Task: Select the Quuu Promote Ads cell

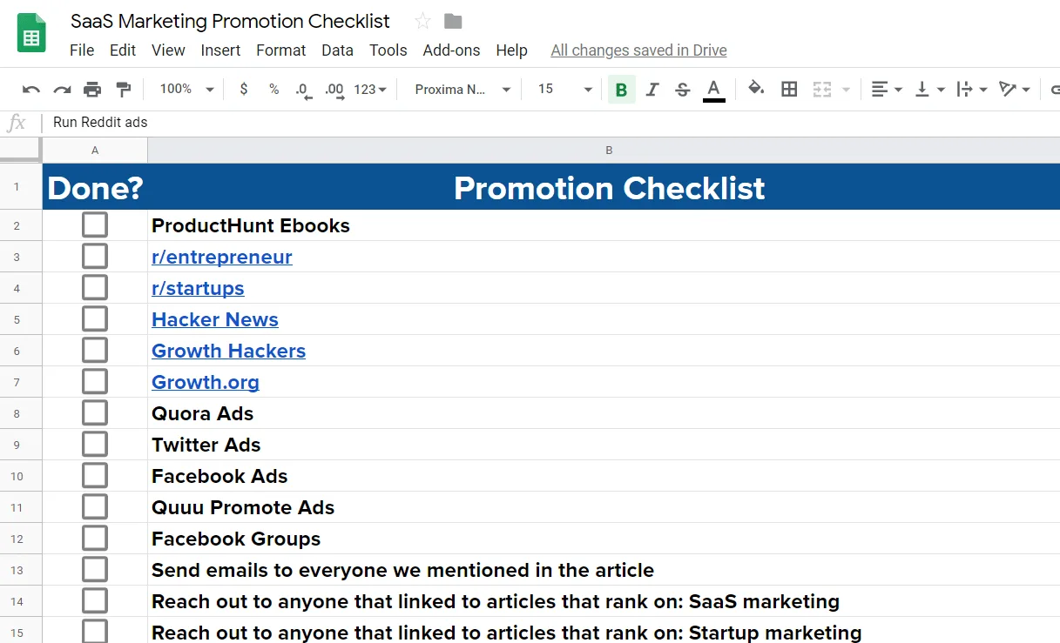Action: click(x=604, y=507)
